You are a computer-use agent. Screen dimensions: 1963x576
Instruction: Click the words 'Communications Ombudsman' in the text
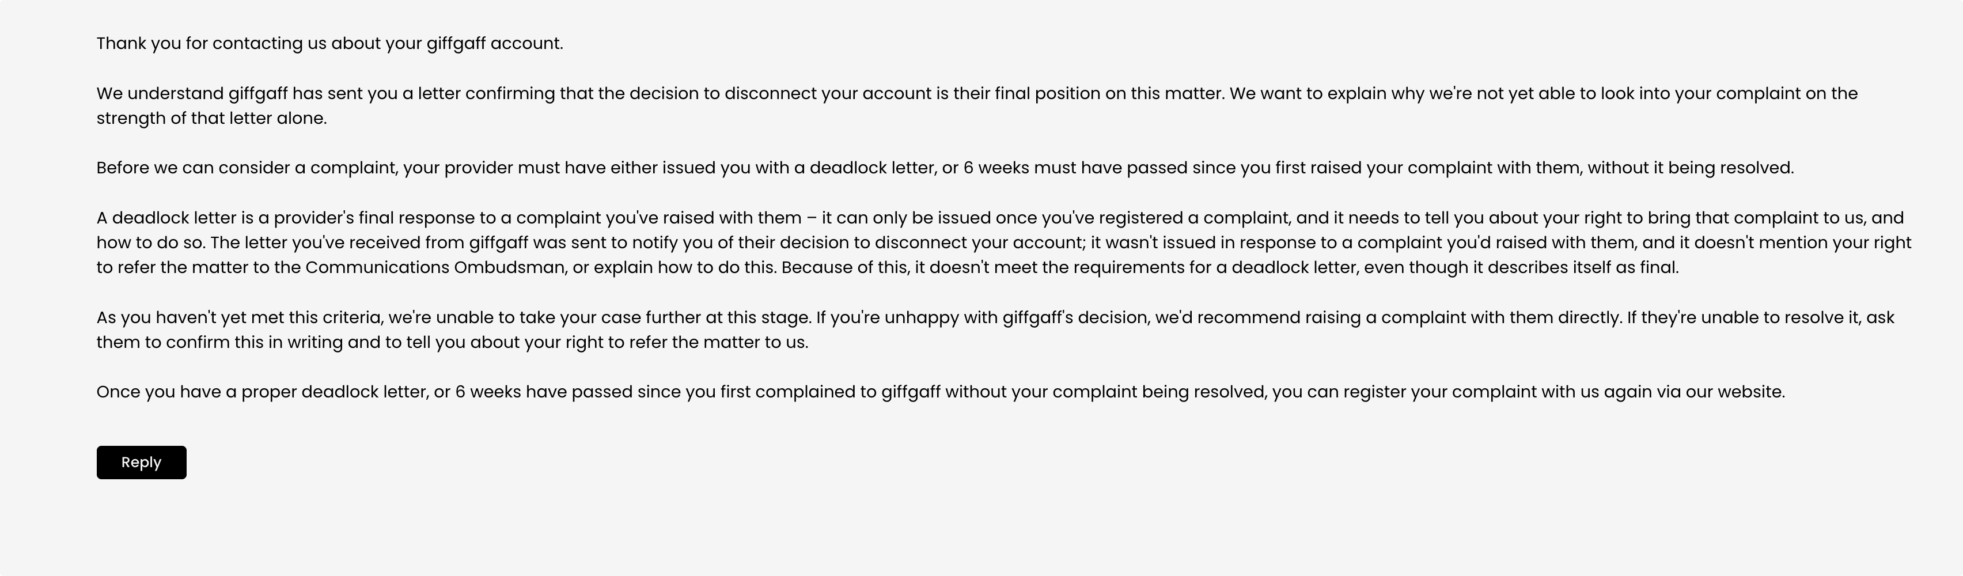point(435,267)
